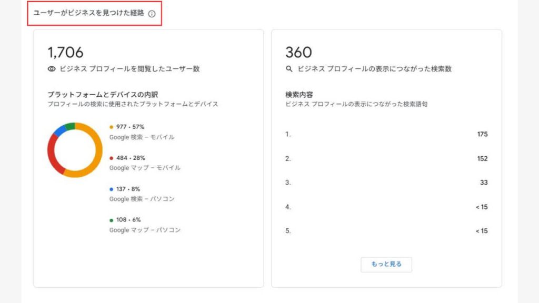Click the もっと見る button
The height and width of the screenshot is (303, 539).
pos(386,265)
